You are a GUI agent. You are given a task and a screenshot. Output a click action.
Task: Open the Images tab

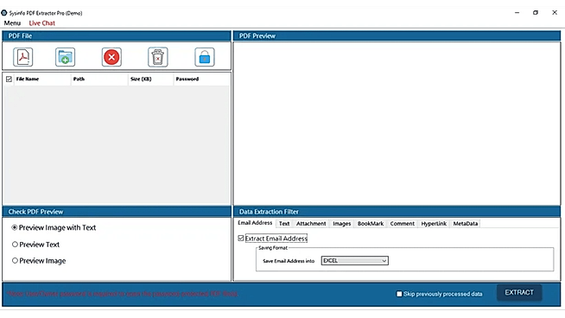pos(341,224)
